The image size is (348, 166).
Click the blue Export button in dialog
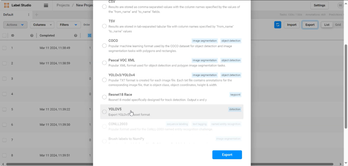pyautogui.click(x=227, y=155)
